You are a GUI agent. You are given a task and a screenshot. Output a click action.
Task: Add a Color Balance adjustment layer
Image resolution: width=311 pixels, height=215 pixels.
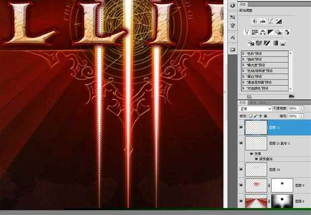263,32
